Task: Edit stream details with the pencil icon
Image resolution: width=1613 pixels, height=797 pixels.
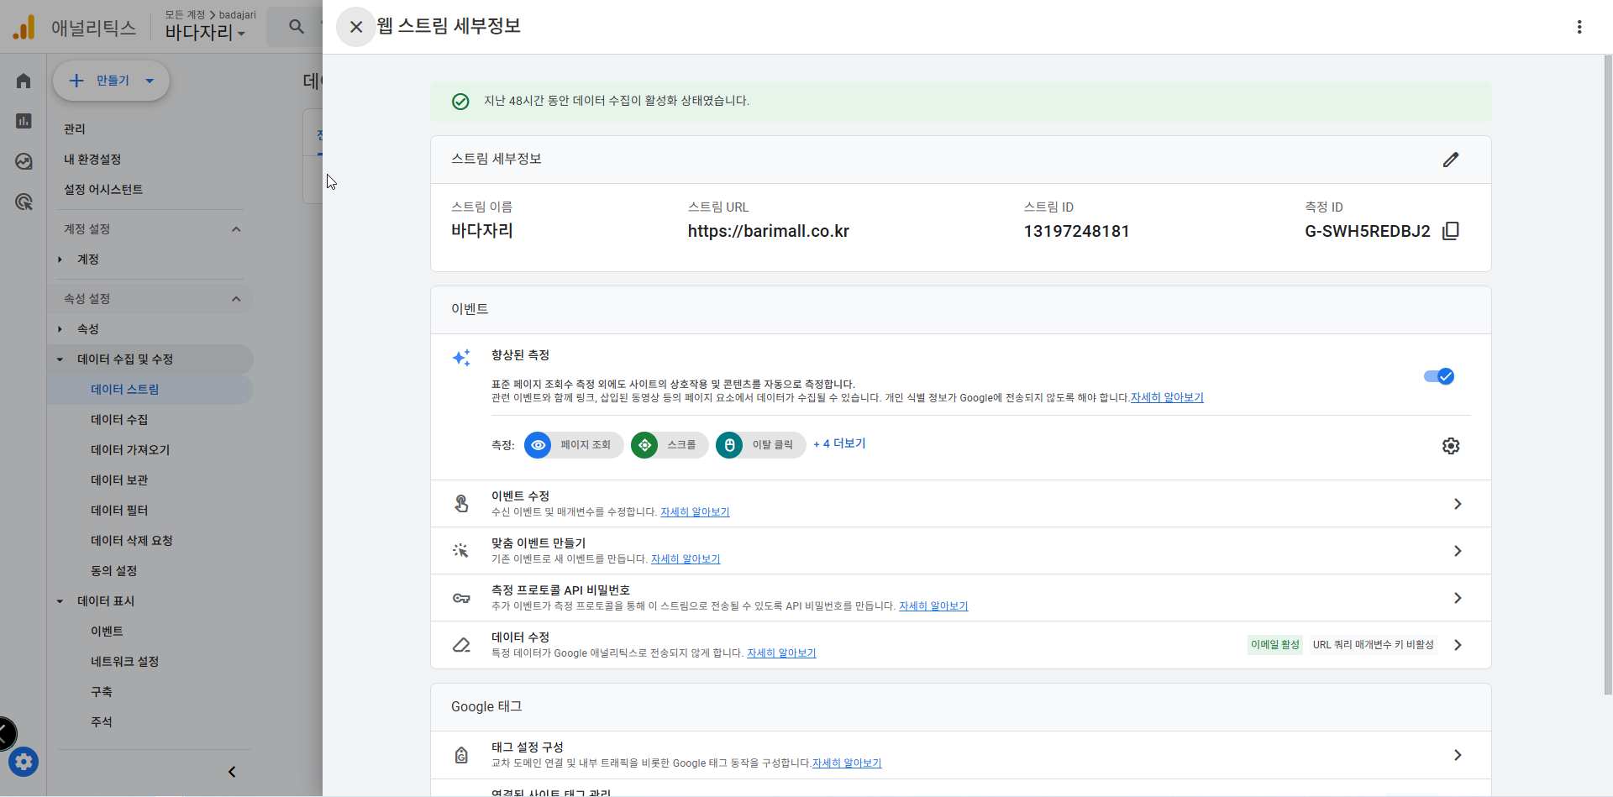Action: pyautogui.click(x=1451, y=160)
